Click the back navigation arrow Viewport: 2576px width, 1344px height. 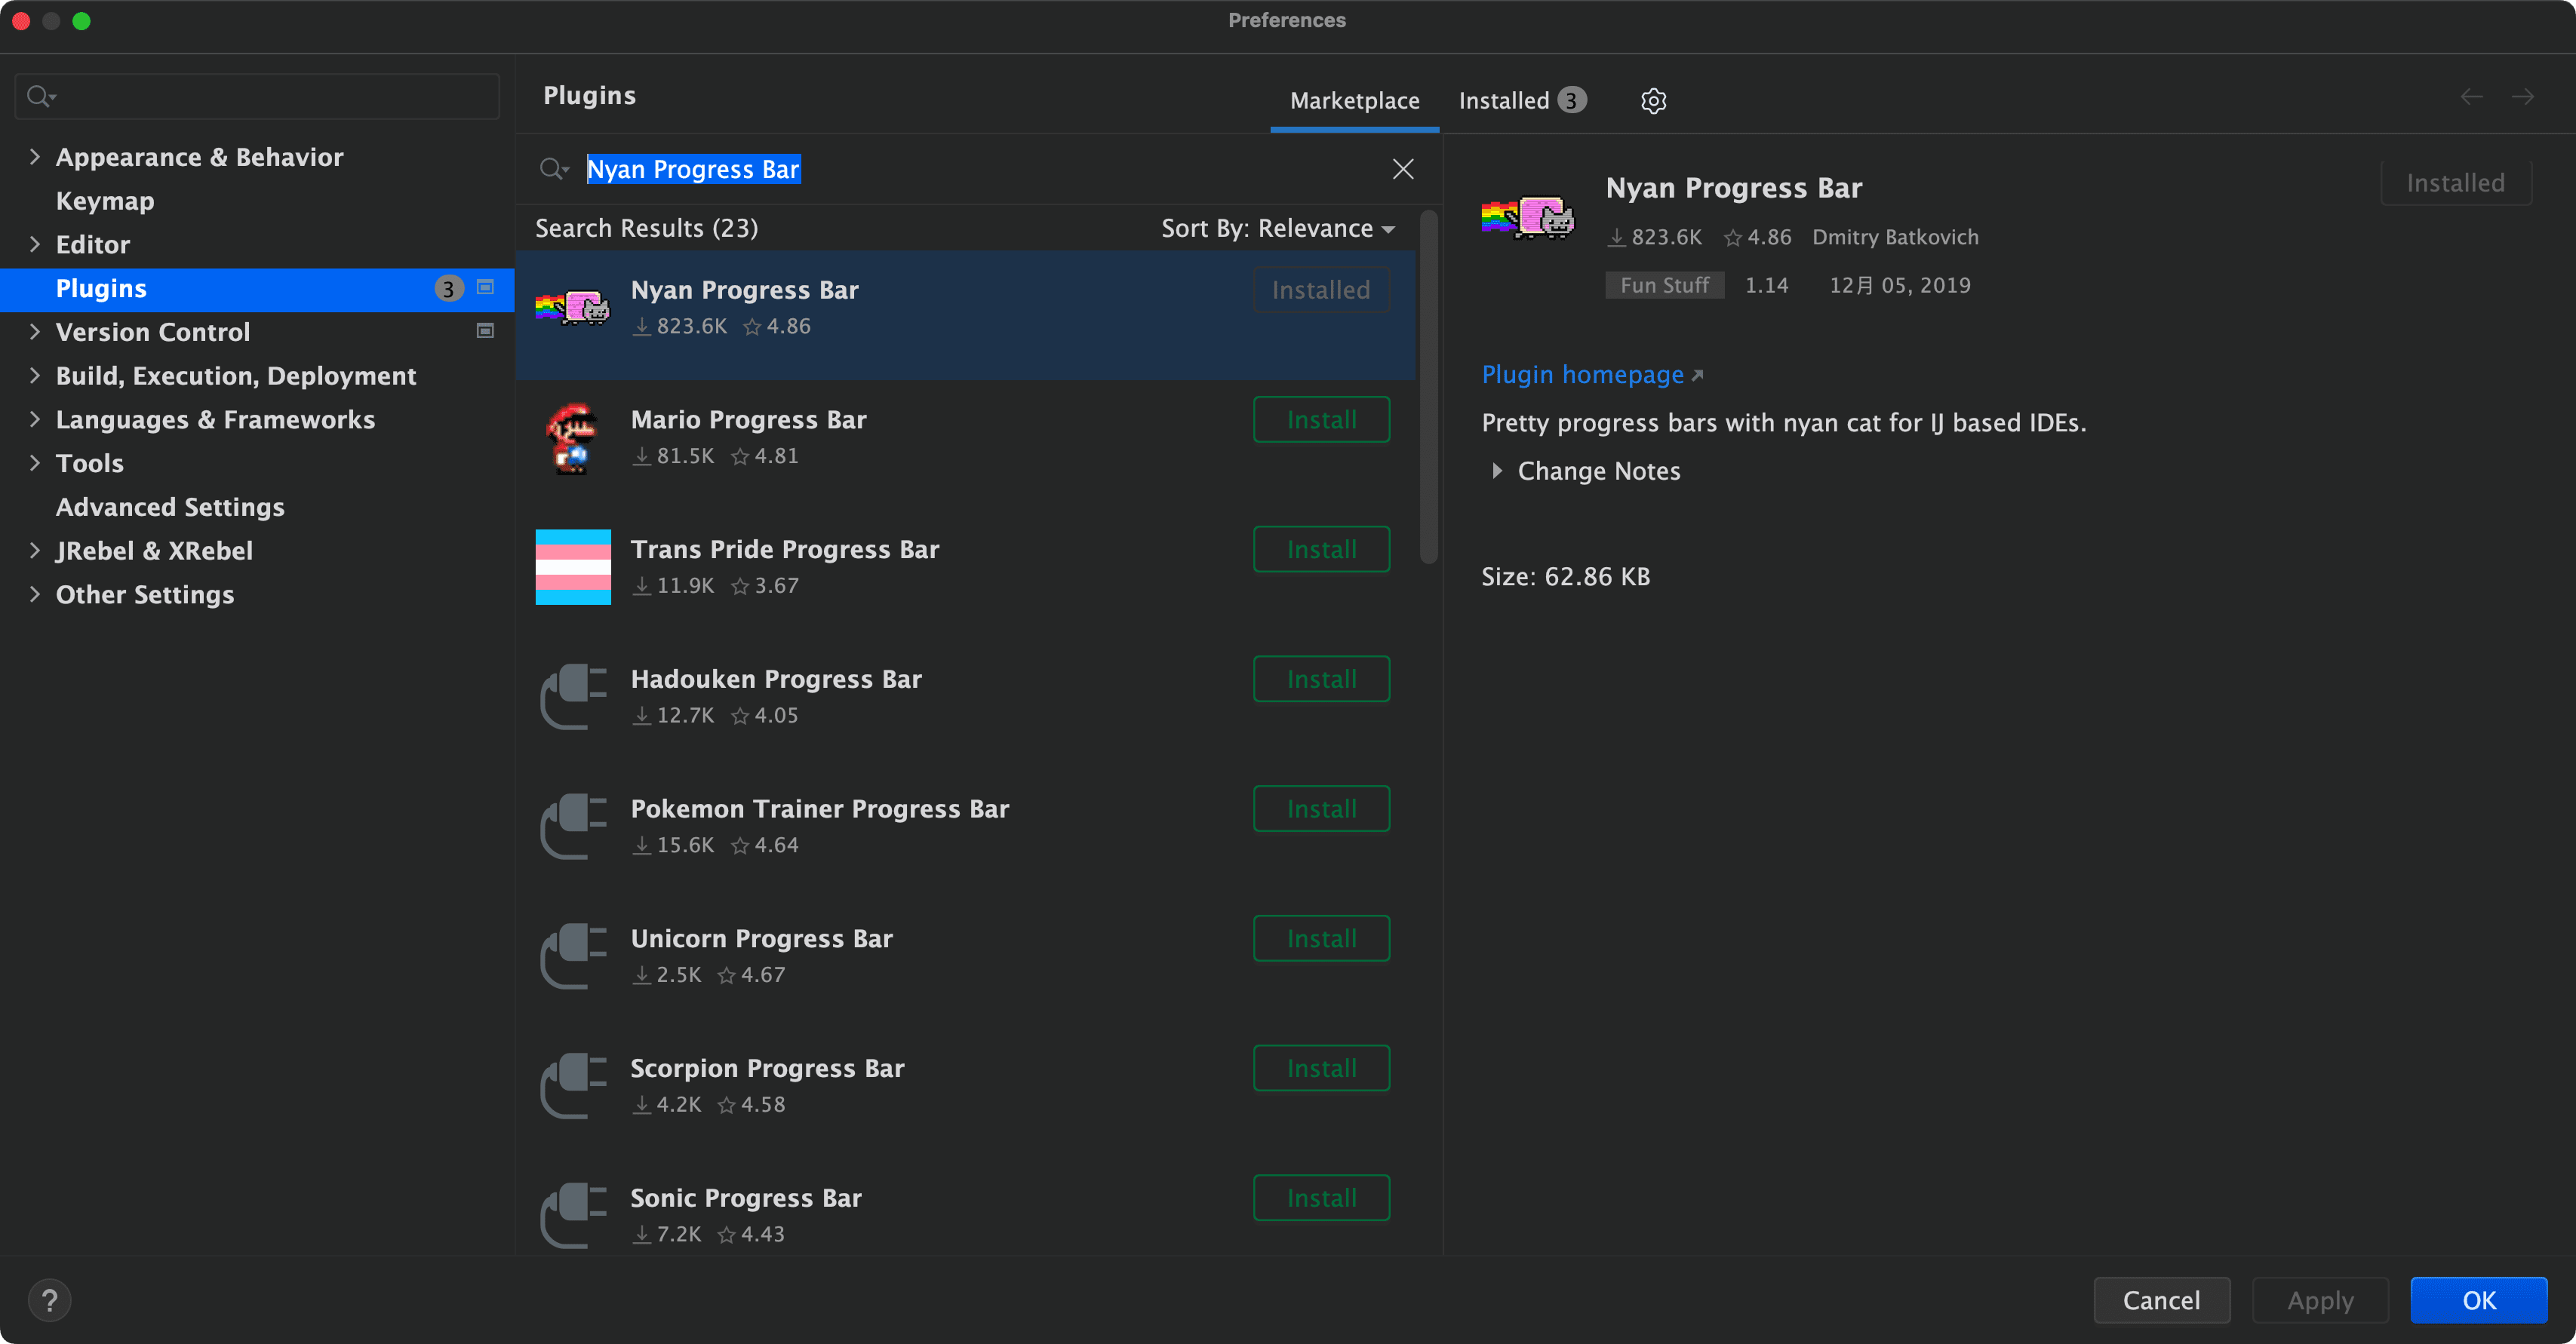2471,97
